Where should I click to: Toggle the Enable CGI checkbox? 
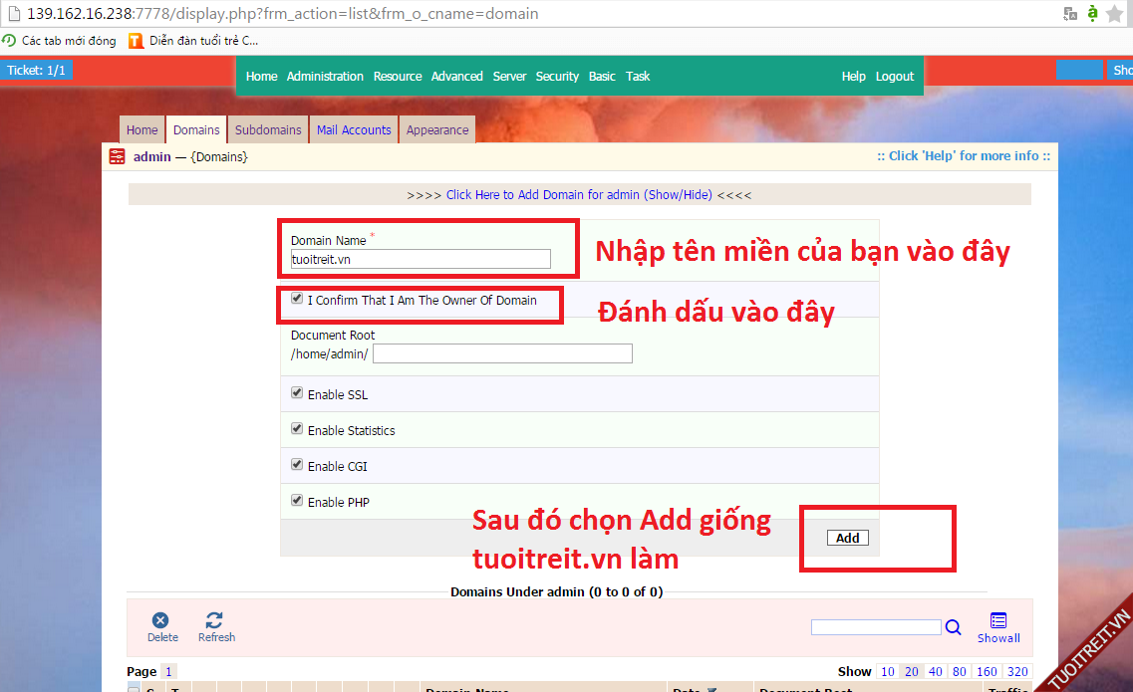[297, 465]
